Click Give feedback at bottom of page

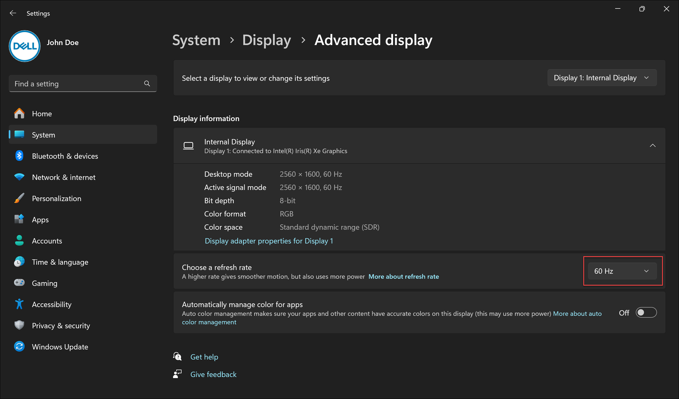(213, 373)
